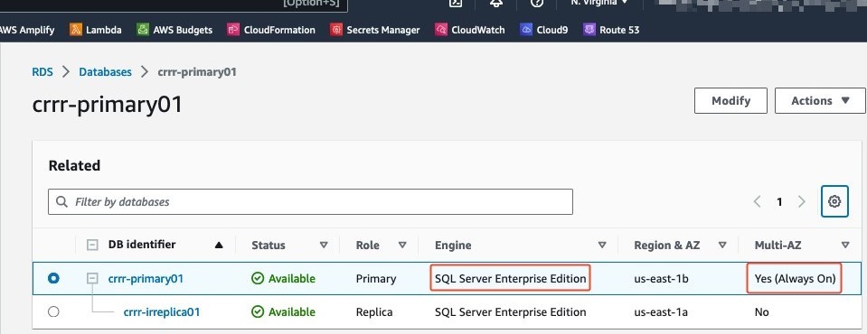The image size is (867, 334).
Task: Click the No Multi-AZ cell
Action: coord(762,312)
